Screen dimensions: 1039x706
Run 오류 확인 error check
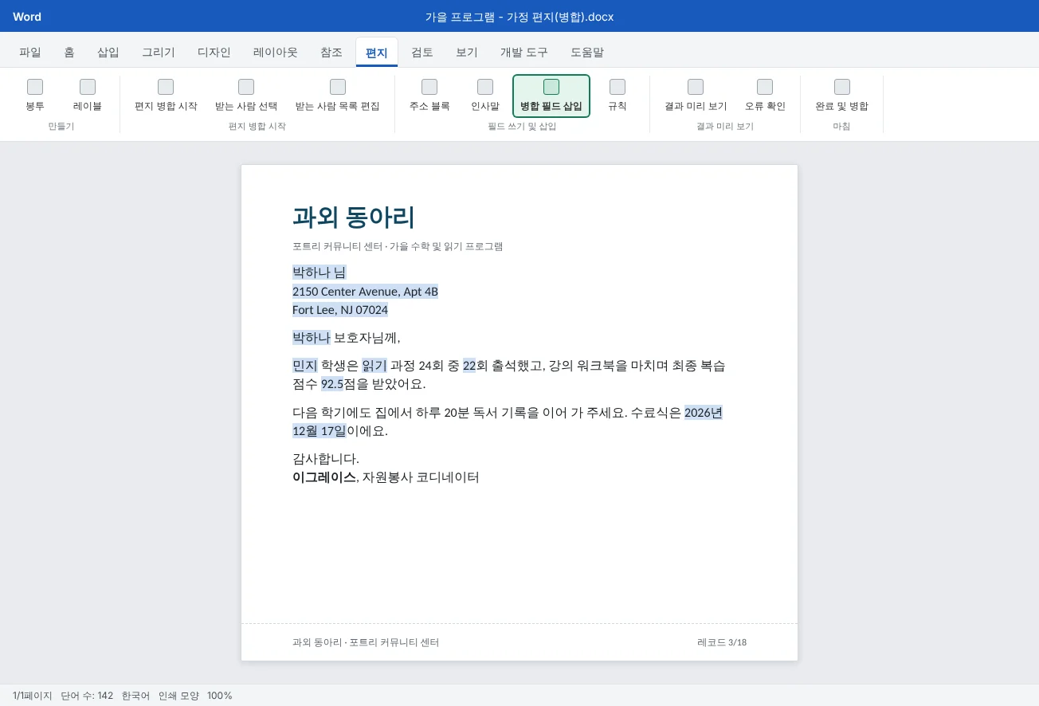point(765,96)
